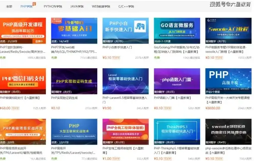
Task: Open the PHP 高级开发 blue thumbnail
Action: coord(229,81)
